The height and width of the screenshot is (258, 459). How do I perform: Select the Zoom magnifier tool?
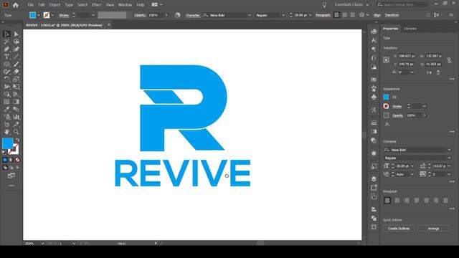pyautogui.click(x=16, y=132)
